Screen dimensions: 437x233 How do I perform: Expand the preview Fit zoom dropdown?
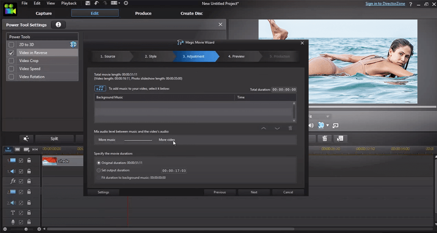pyautogui.click(x=327, y=117)
